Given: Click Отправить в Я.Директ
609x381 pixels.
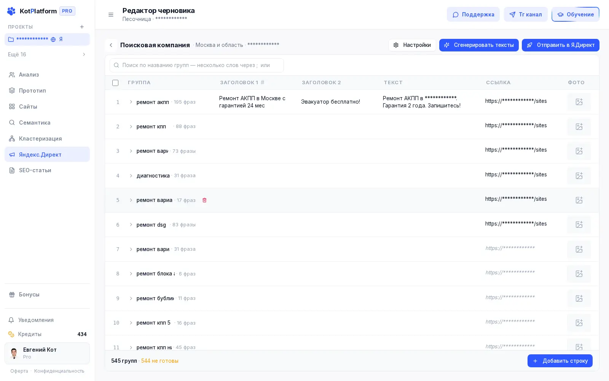Looking at the screenshot, I should [x=561, y=45].
